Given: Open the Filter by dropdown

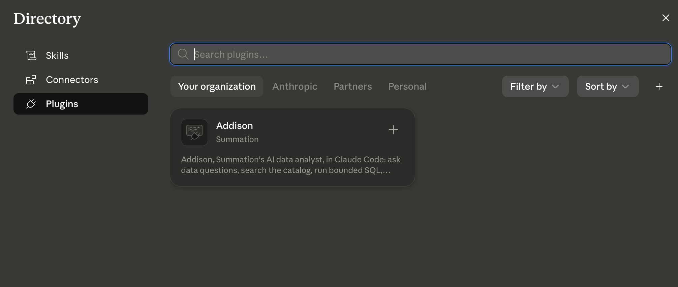Looking at the screenshot, I should (535, 86).
